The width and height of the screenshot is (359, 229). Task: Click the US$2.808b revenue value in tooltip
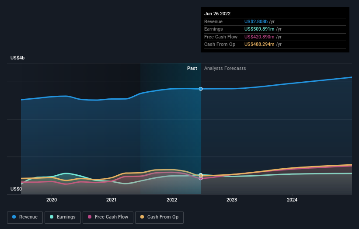point(256,21)
